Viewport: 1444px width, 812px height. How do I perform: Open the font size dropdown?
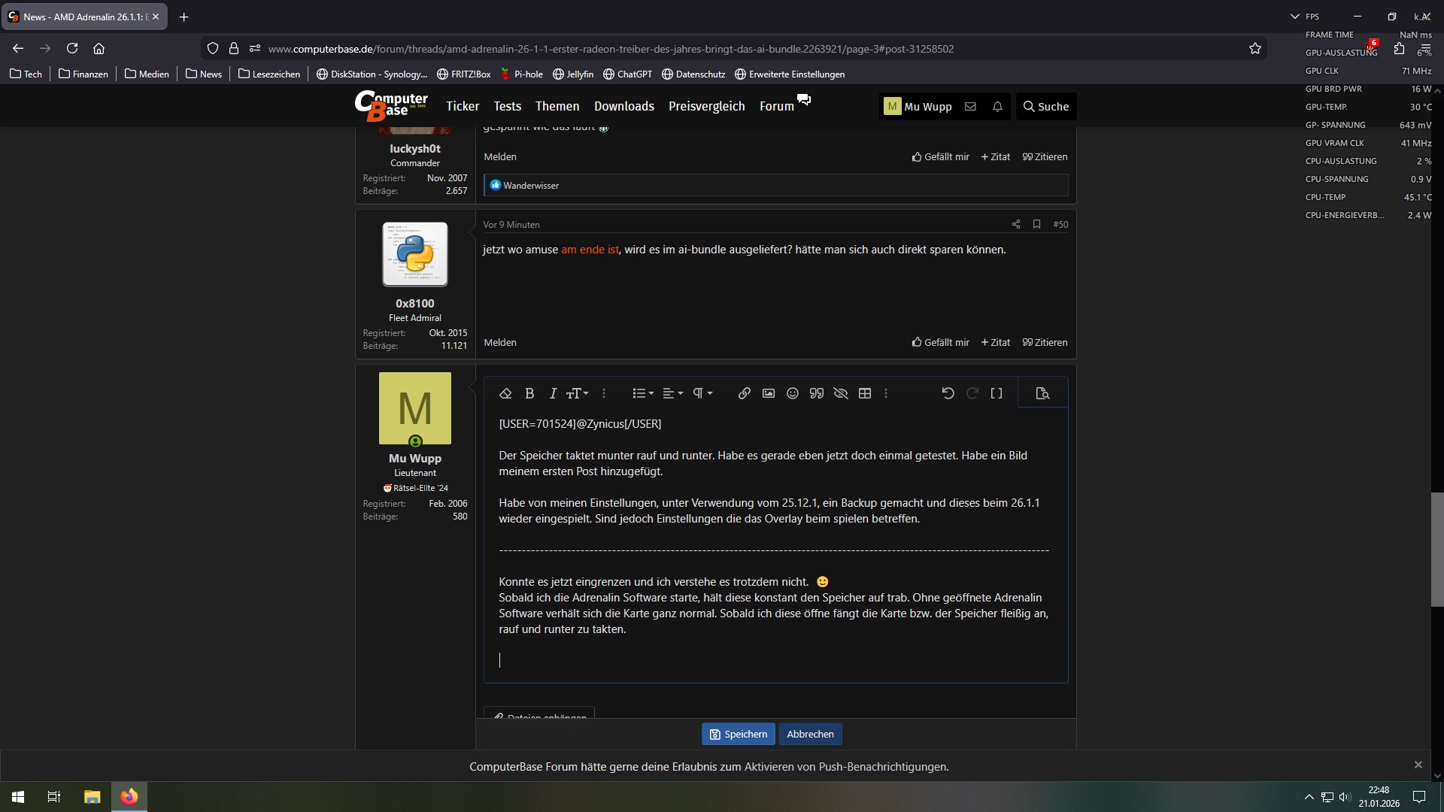pos(577,393)
